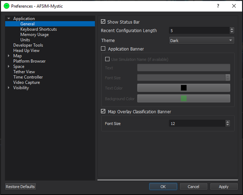This screenshot has width=243, height=195.
Task: Open Units preferences
Action: (25, 40)
